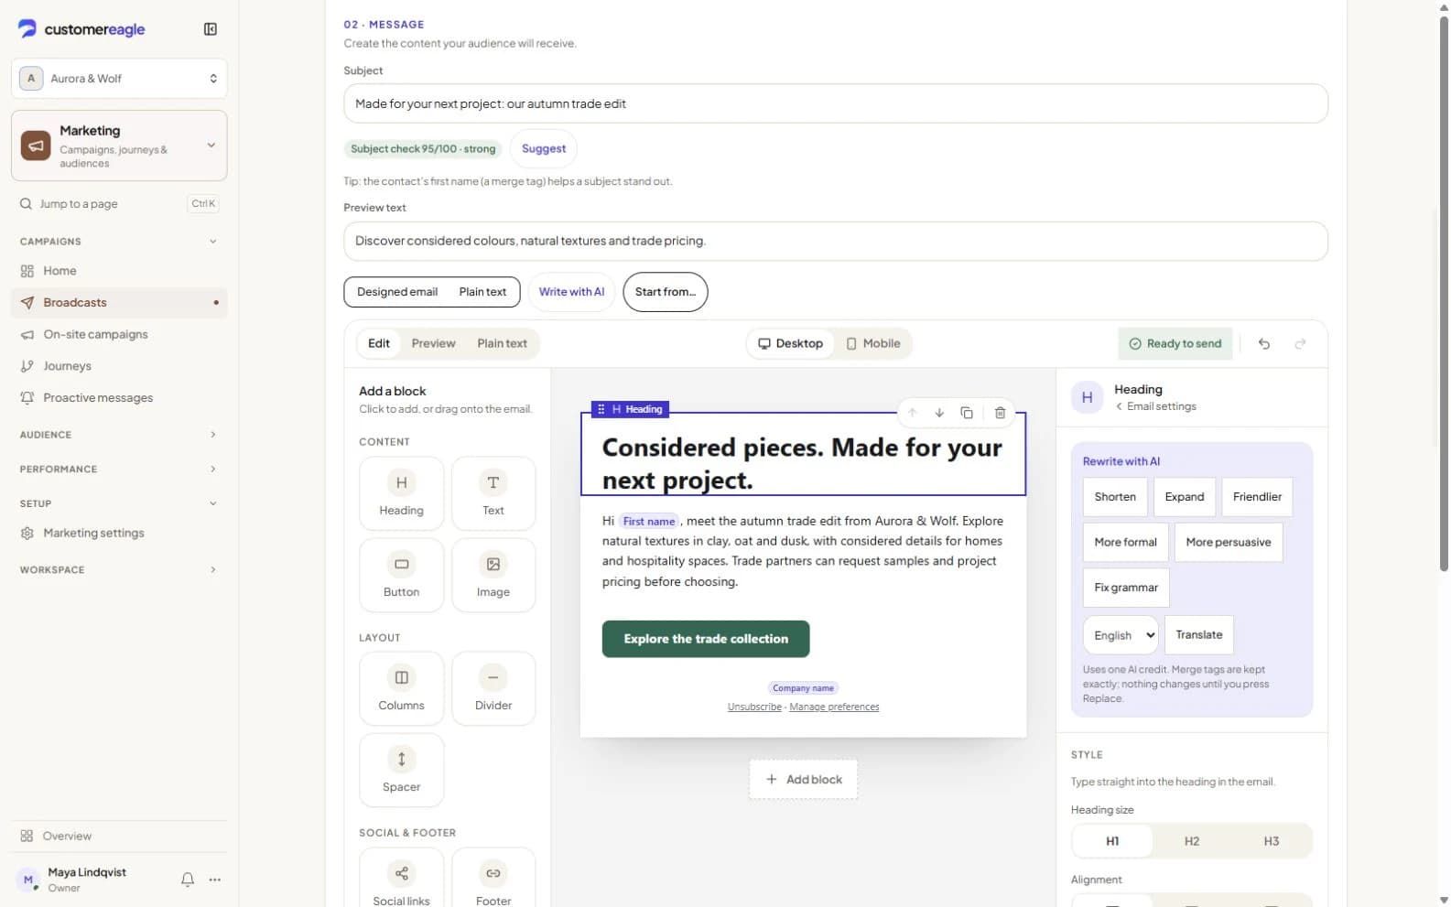The height and width of the screenshot is (907, 1451).
Task: Click Shorten in Rewrite with AI
Action: click(1115, 497)
